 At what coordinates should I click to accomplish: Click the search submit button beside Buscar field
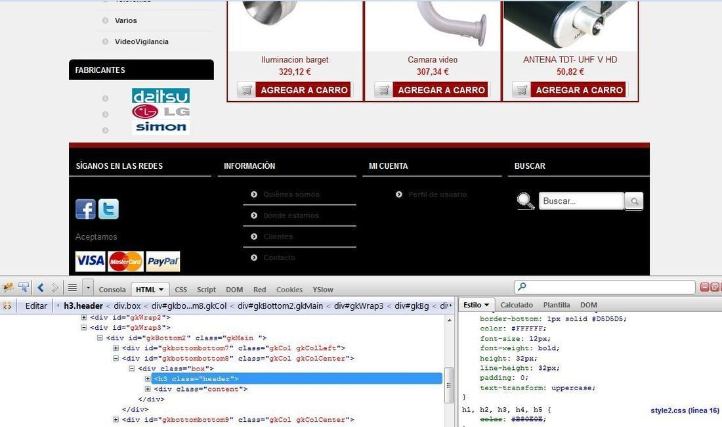(634, 201)
